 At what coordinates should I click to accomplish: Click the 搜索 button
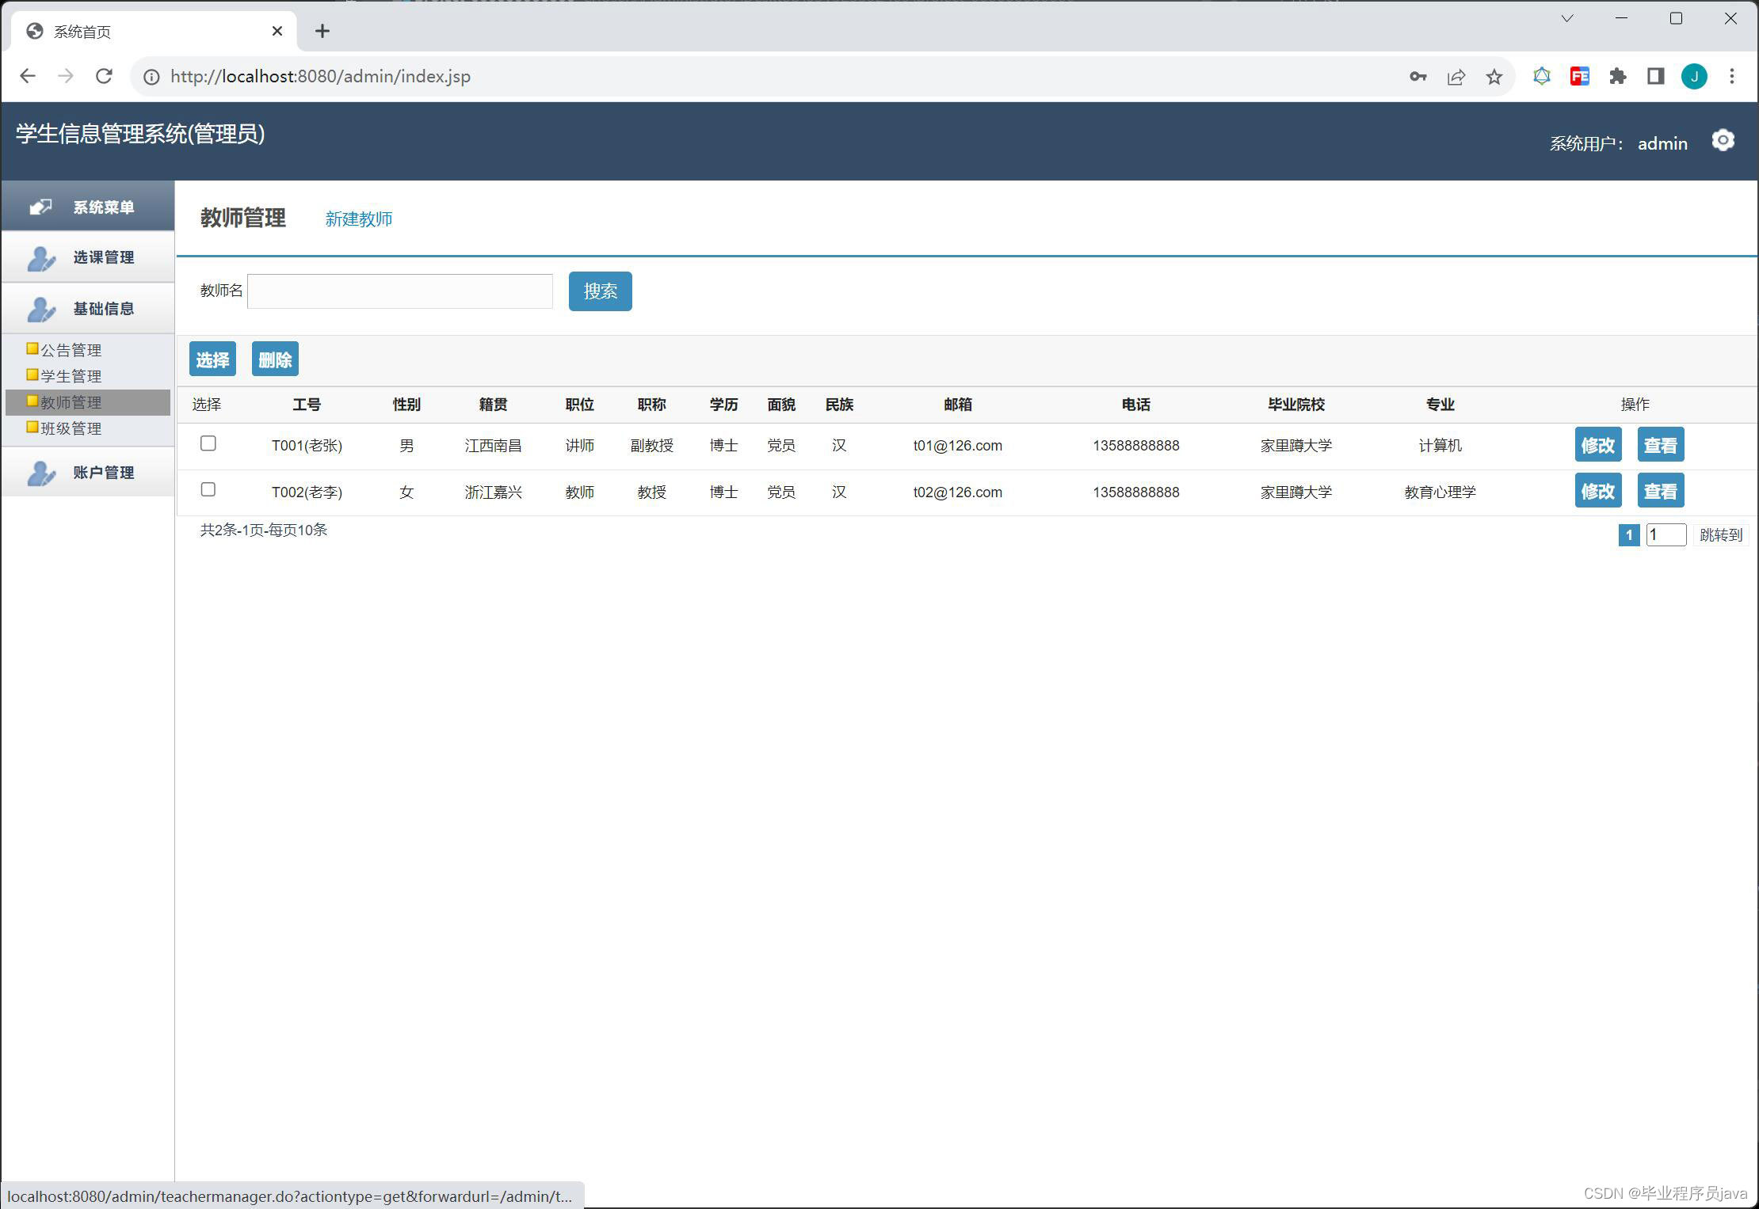[600, 291]
